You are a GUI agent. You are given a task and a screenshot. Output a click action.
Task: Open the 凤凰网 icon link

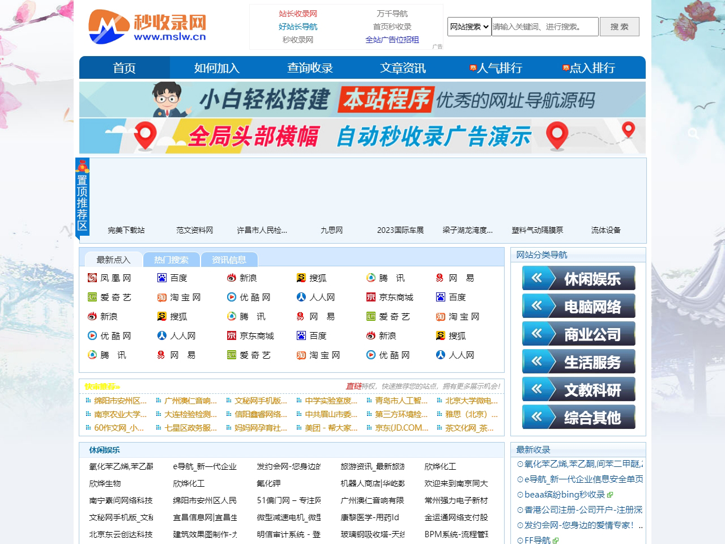(x=92, y=278)
